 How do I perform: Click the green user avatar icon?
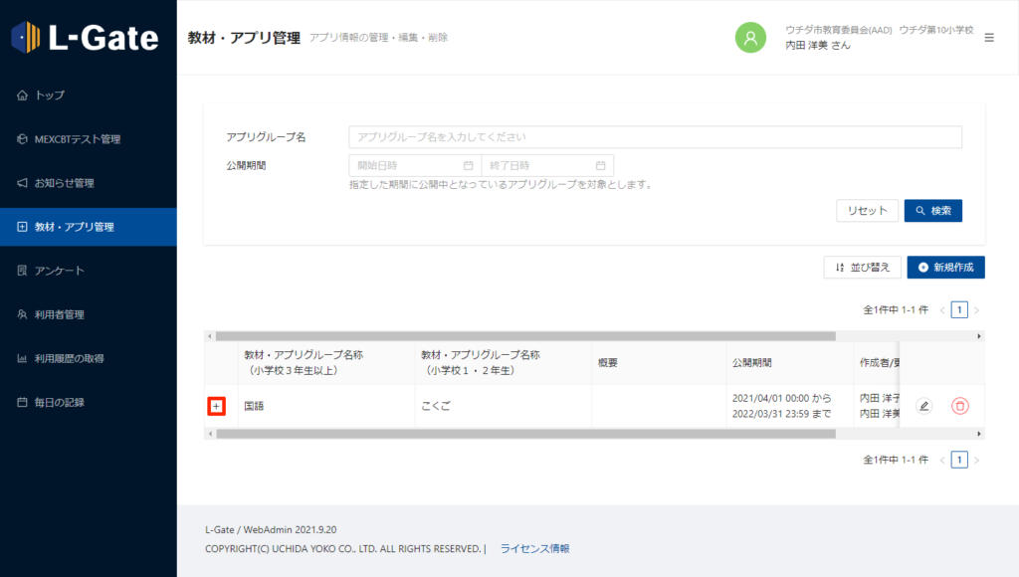coord(750,37)
